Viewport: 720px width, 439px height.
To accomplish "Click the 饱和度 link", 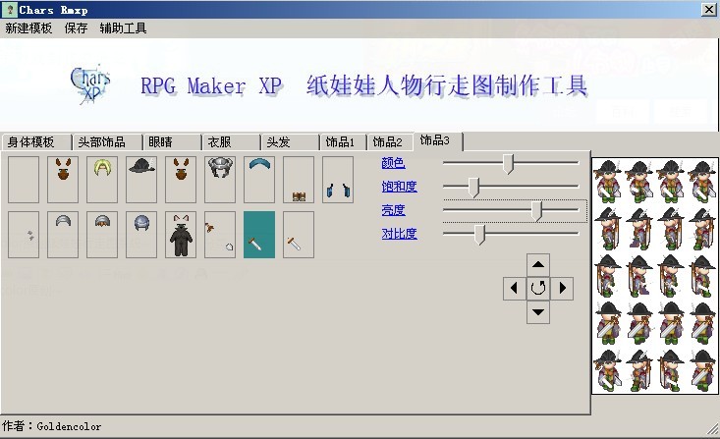I will [399, 187].
